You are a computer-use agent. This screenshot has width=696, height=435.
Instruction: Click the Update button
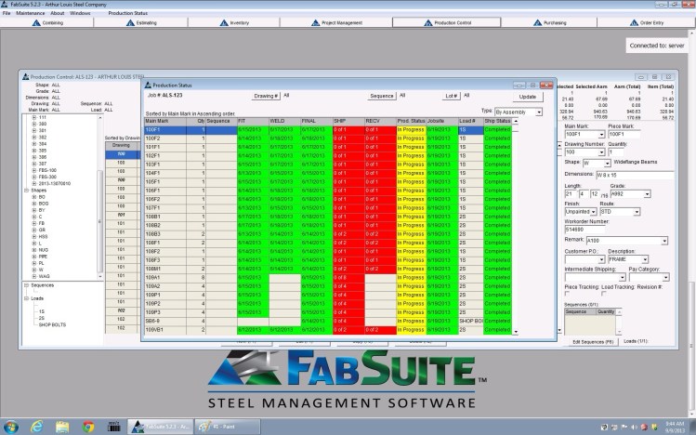click(527, 96)
